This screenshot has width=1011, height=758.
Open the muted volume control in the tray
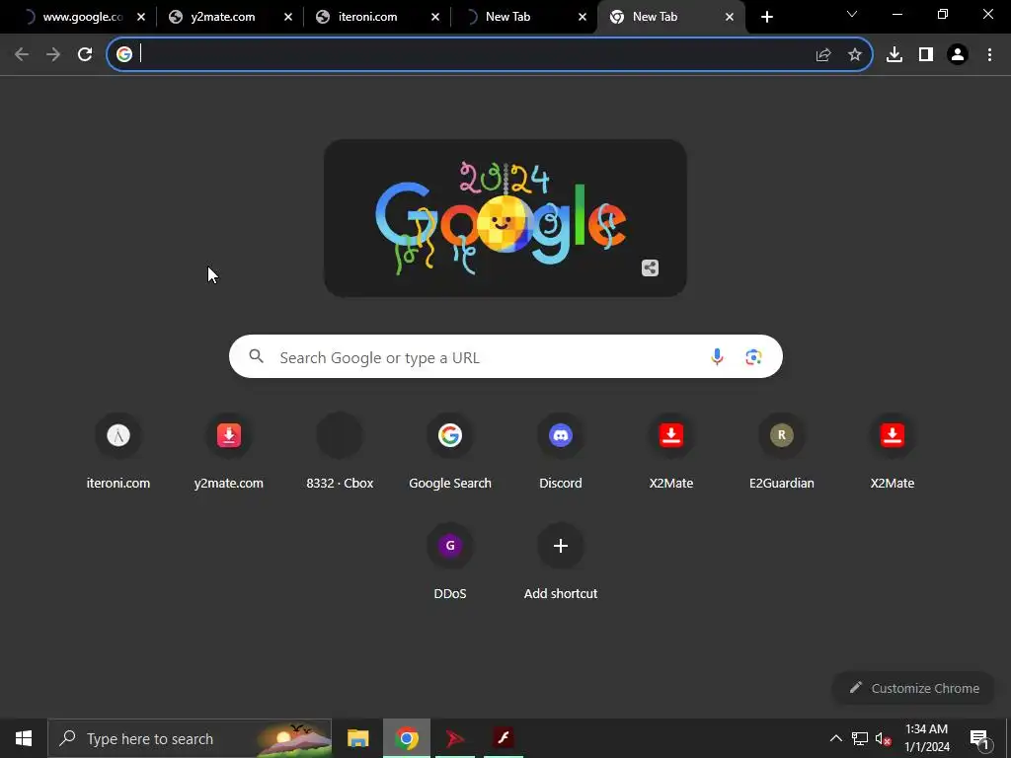pyautogui.click(x=884, y=738)
